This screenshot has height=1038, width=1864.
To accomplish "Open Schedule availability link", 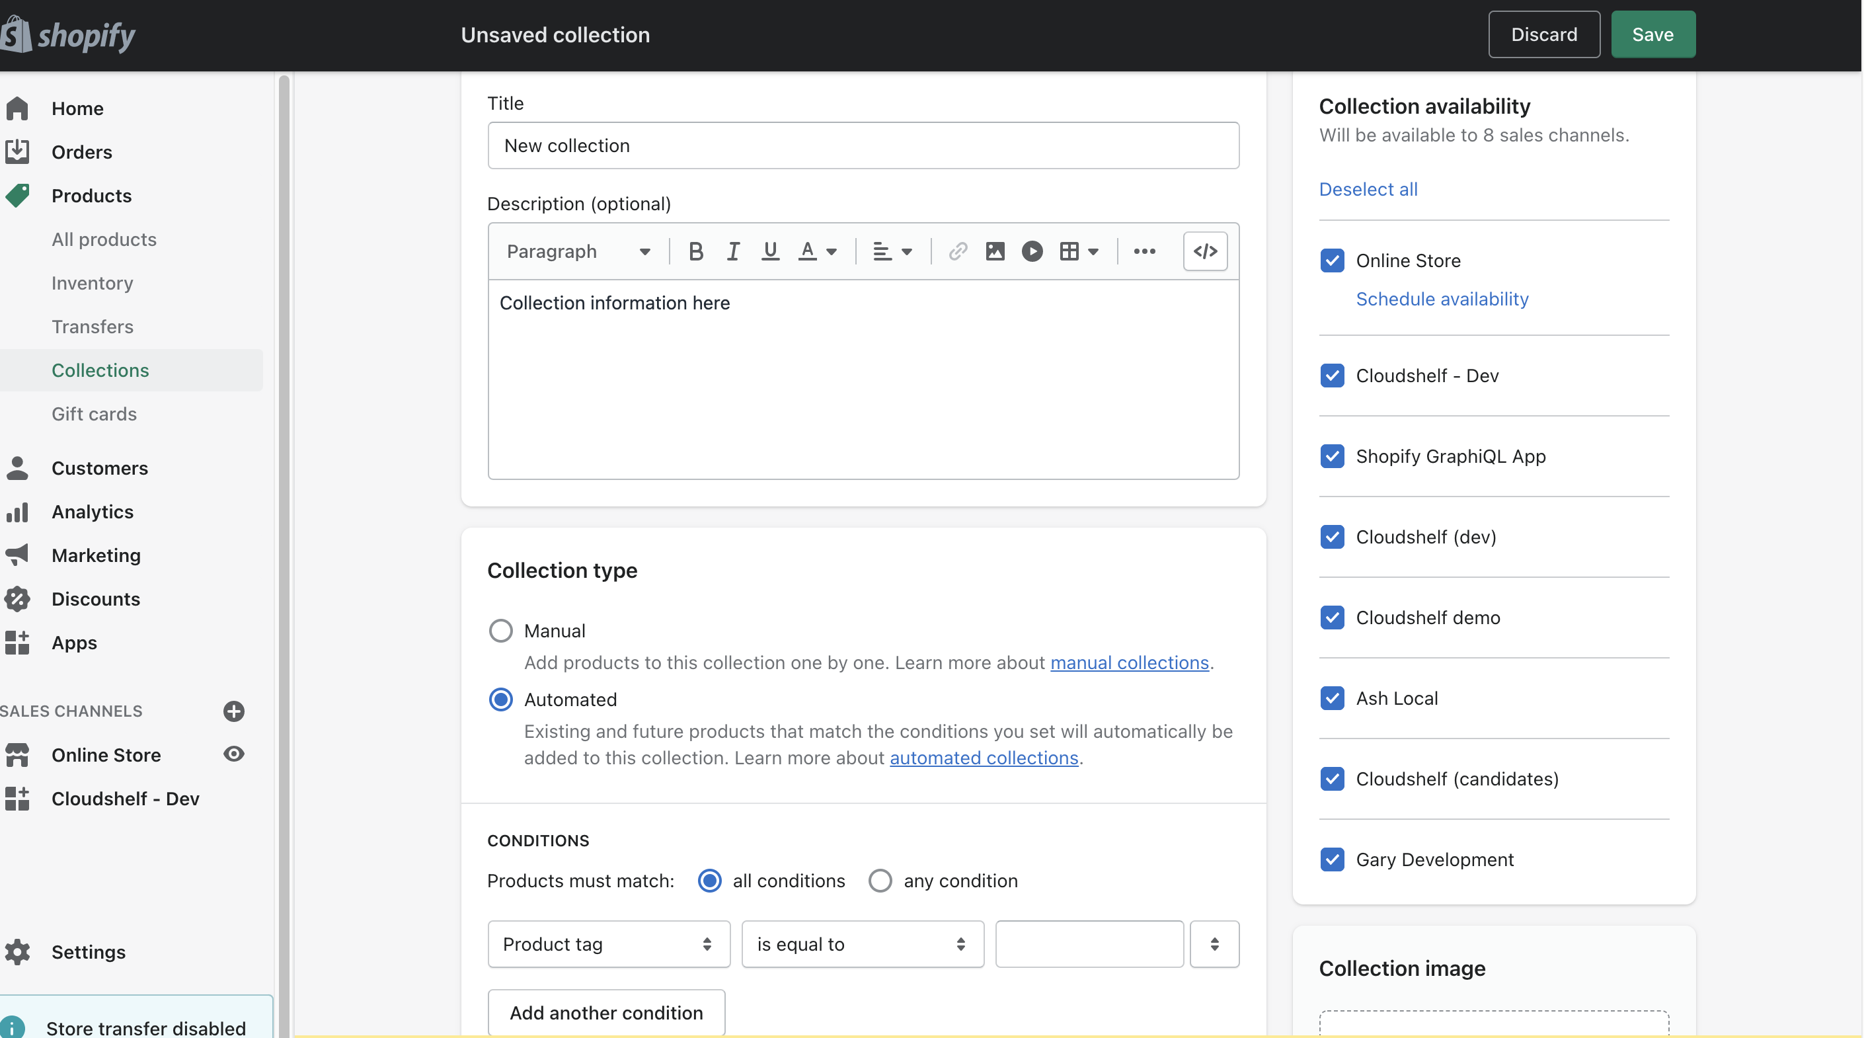I will point(1442,299).
